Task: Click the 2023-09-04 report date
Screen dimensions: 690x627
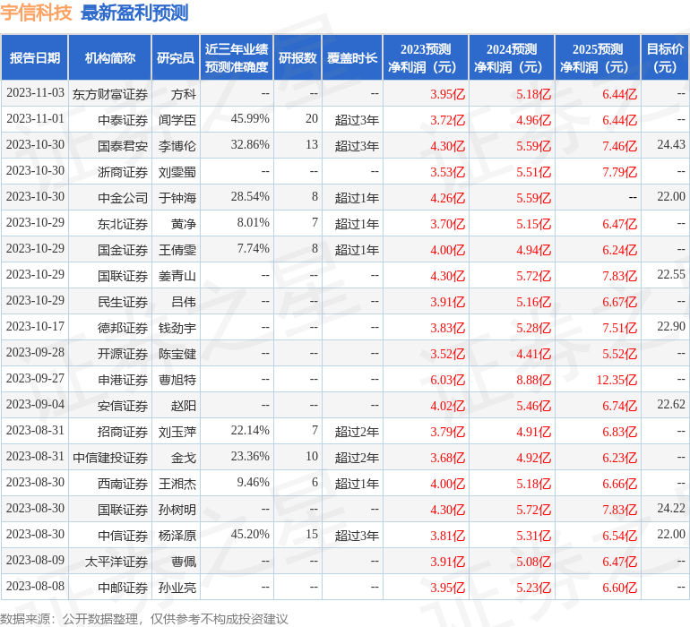Action: click(35, 404)
